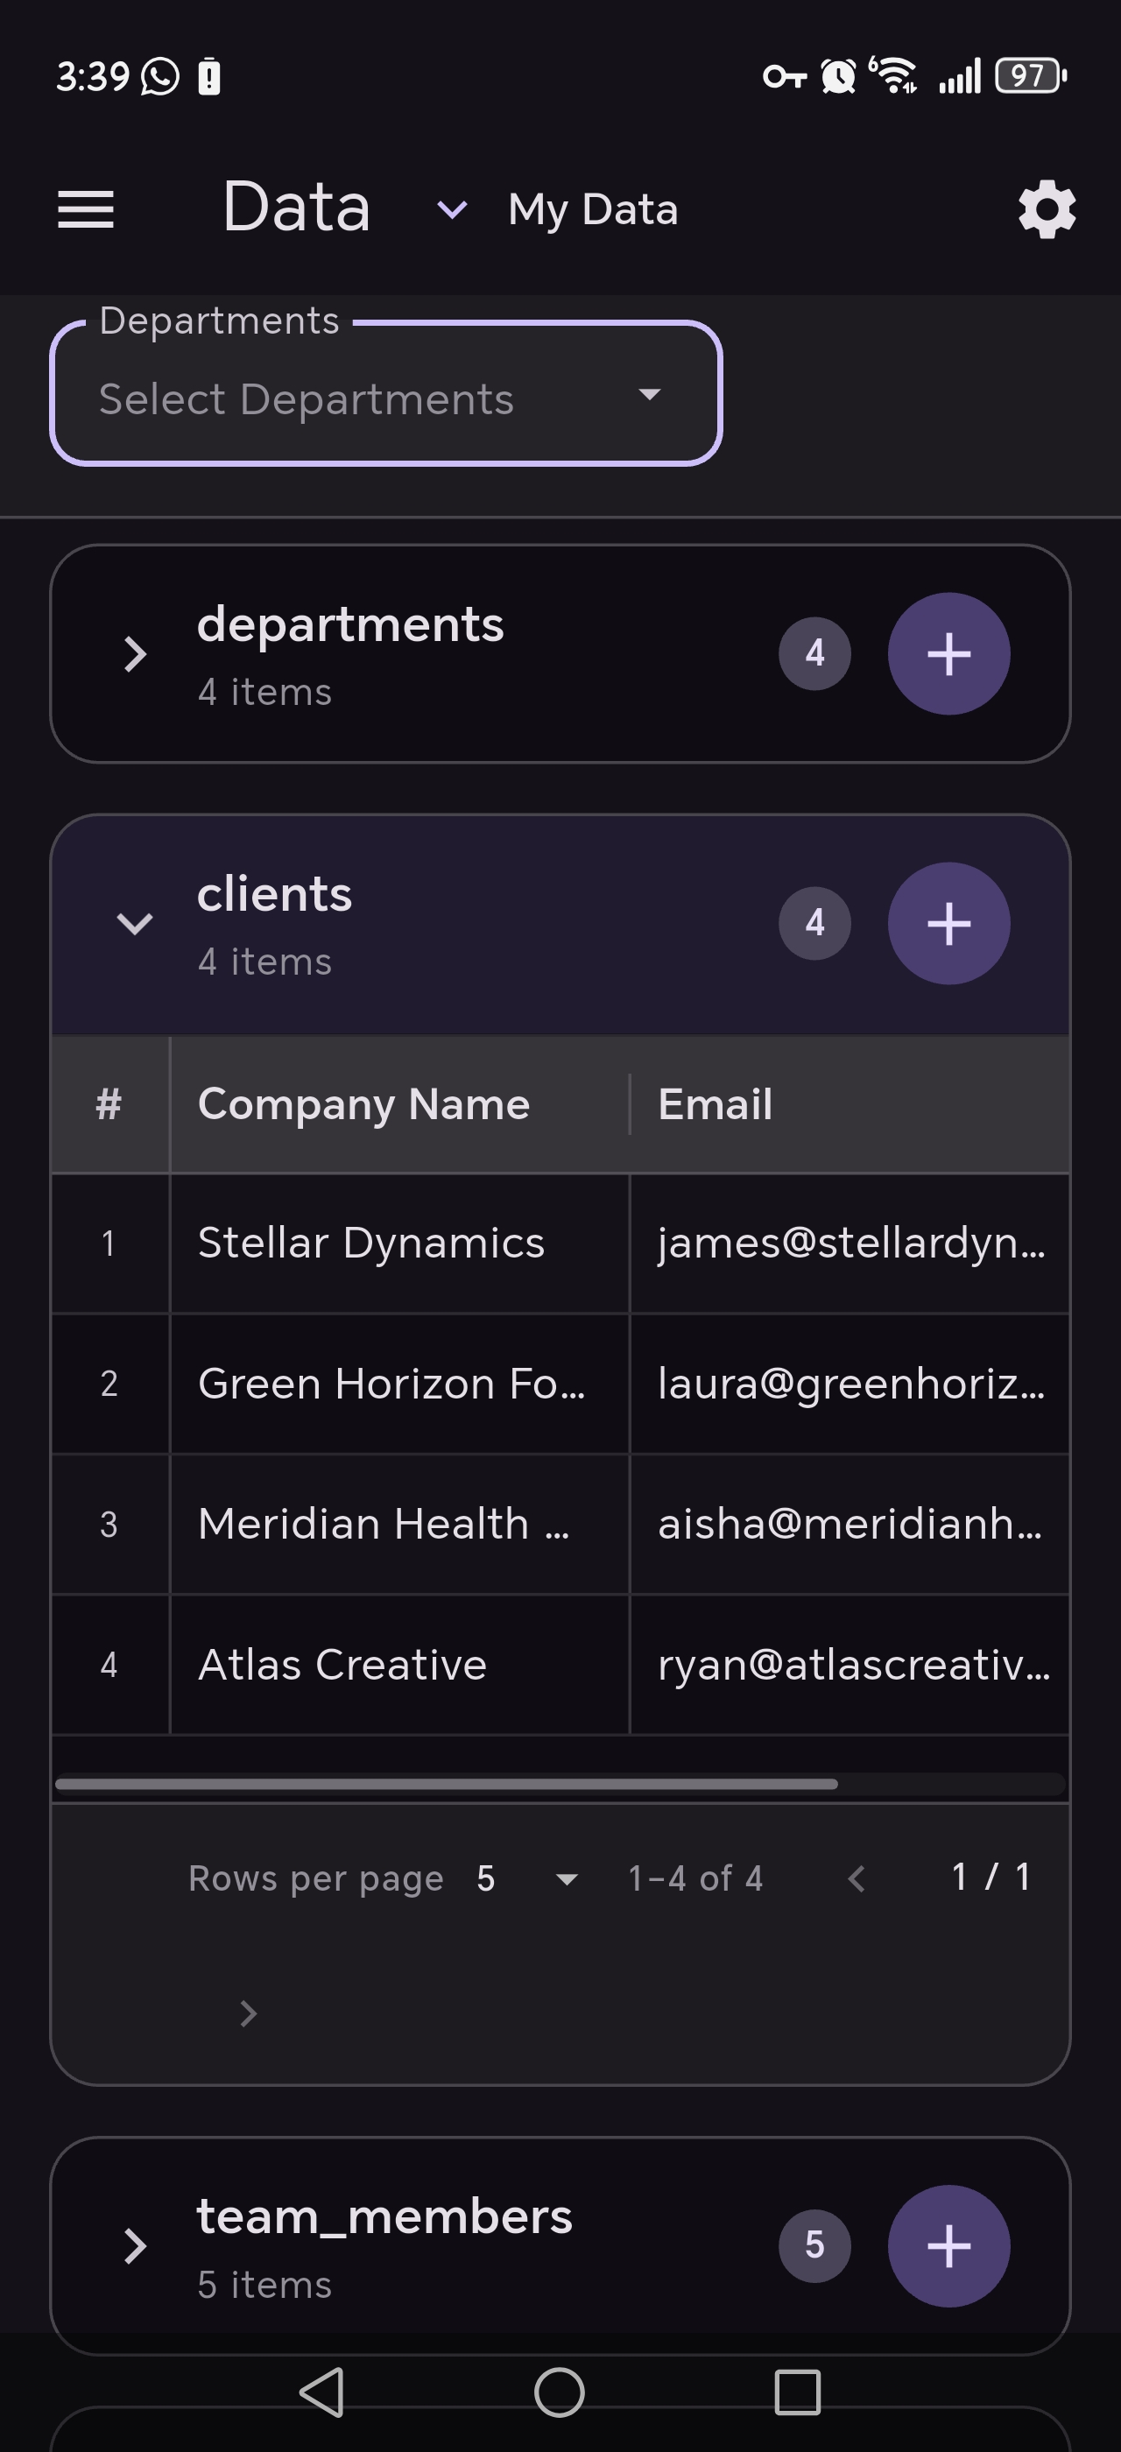Select the Stellar Dynamics cell
The height and width of the screenshot is (2452, 1121).
(x=399, y=1244)
